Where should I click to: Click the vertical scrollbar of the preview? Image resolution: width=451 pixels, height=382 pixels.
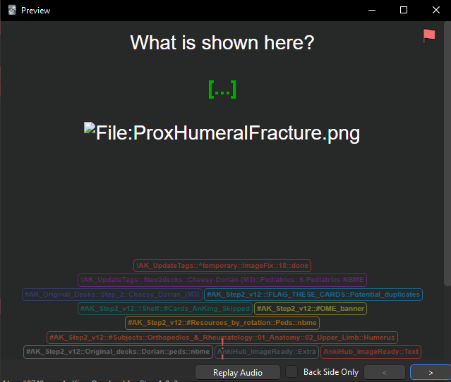click(x=447, y=155)
